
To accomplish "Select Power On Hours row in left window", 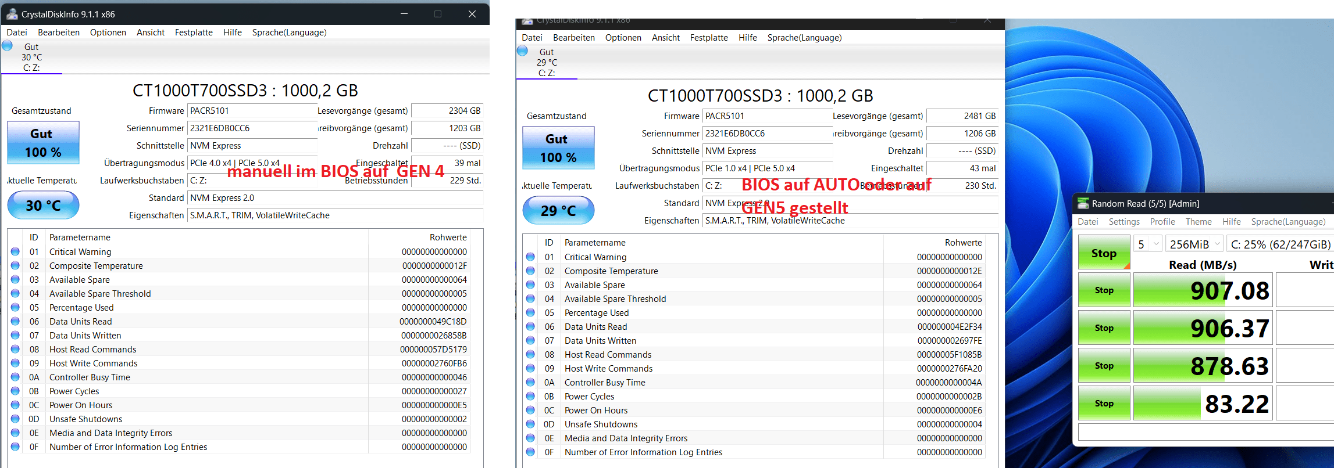I will [240, 405].
